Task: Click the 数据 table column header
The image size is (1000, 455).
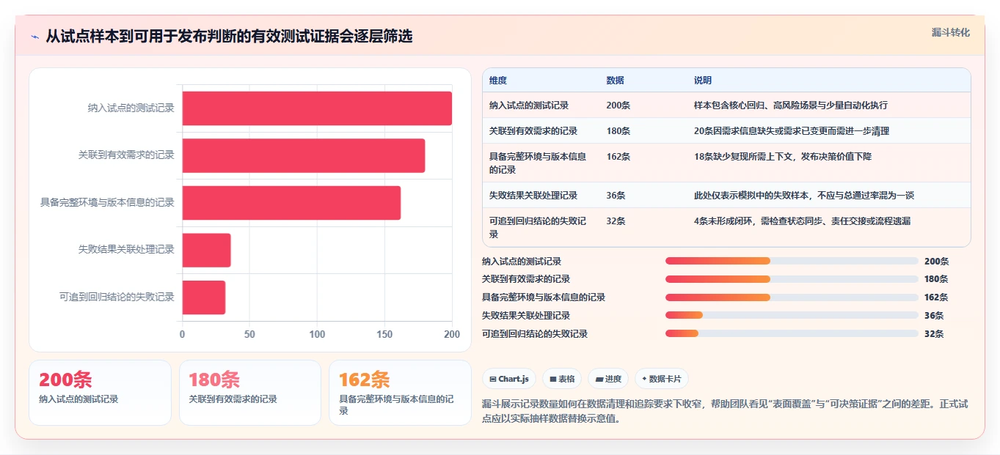Action: [616, 81]
